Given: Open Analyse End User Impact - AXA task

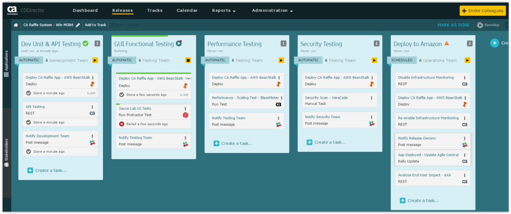Looking at the screenshot, I should click(424, 175).
